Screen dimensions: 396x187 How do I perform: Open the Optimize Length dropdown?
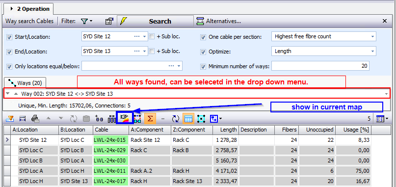[372, 51]
